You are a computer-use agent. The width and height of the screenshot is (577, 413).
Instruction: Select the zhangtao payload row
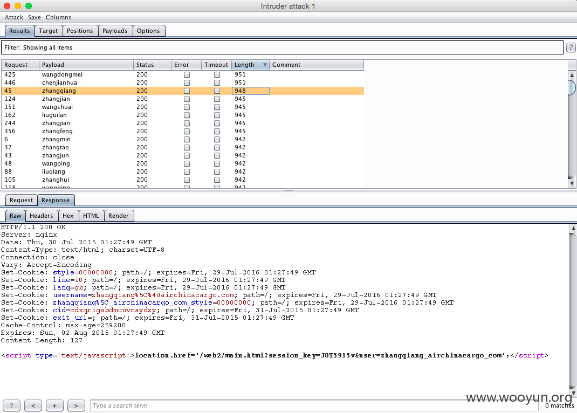tap(182, 148)
